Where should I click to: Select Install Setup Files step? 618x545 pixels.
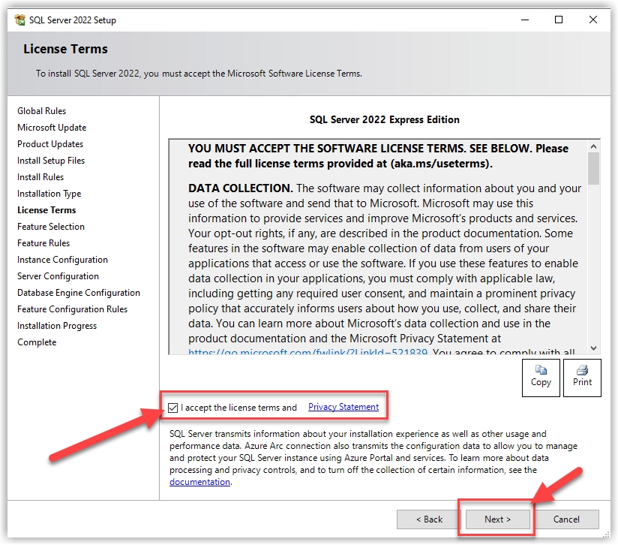[x=51, y=161]
